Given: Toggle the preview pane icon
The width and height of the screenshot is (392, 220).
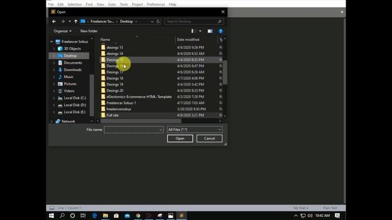Looking at the screenshot, I should tap(210, 31).
